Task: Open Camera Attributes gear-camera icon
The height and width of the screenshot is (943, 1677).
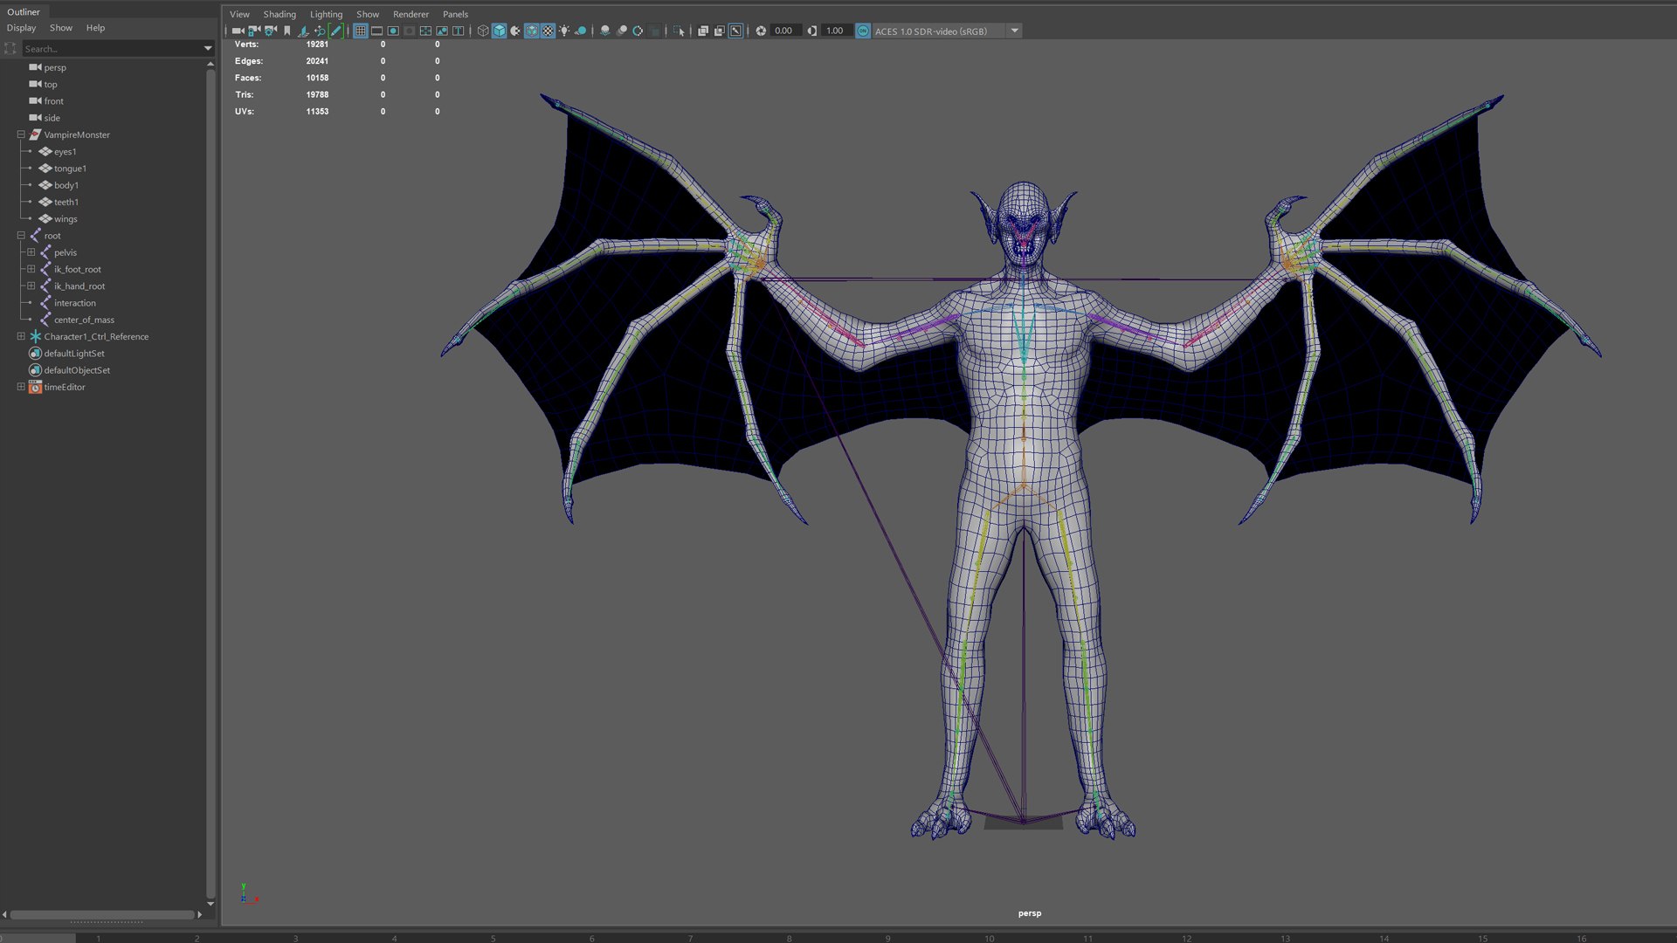Action: 271,31
